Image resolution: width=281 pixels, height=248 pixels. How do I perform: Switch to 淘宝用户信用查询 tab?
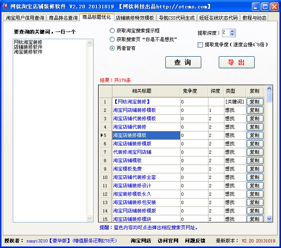click(x=25, y=18)
